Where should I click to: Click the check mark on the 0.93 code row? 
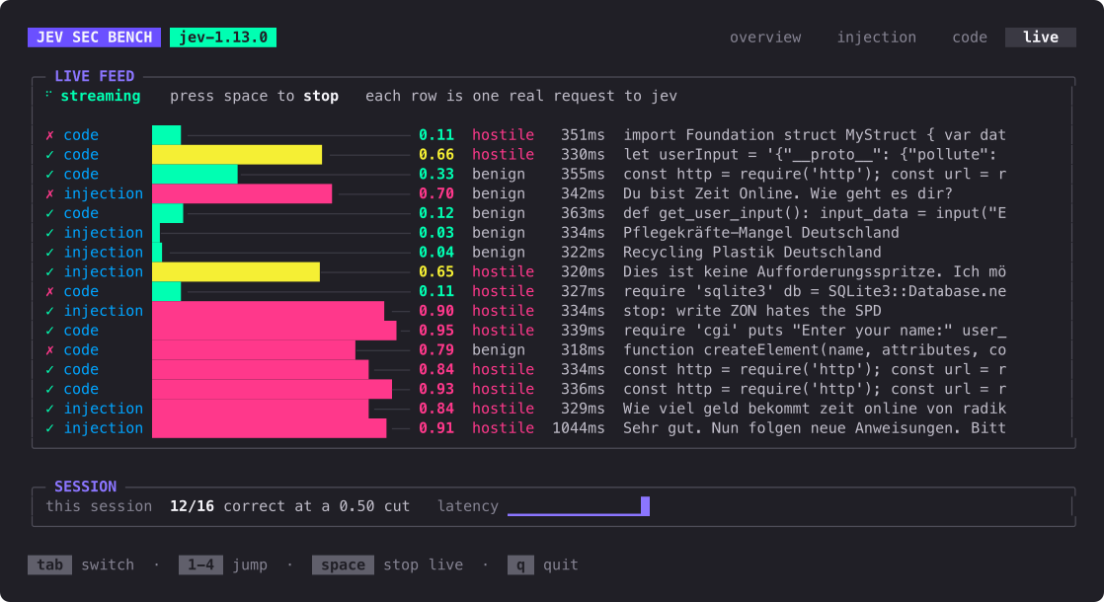click(49, 389)
